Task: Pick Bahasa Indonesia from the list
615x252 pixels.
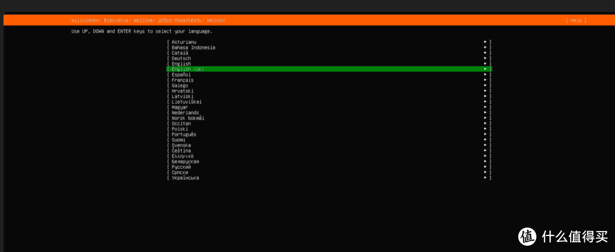Action: 193,48
